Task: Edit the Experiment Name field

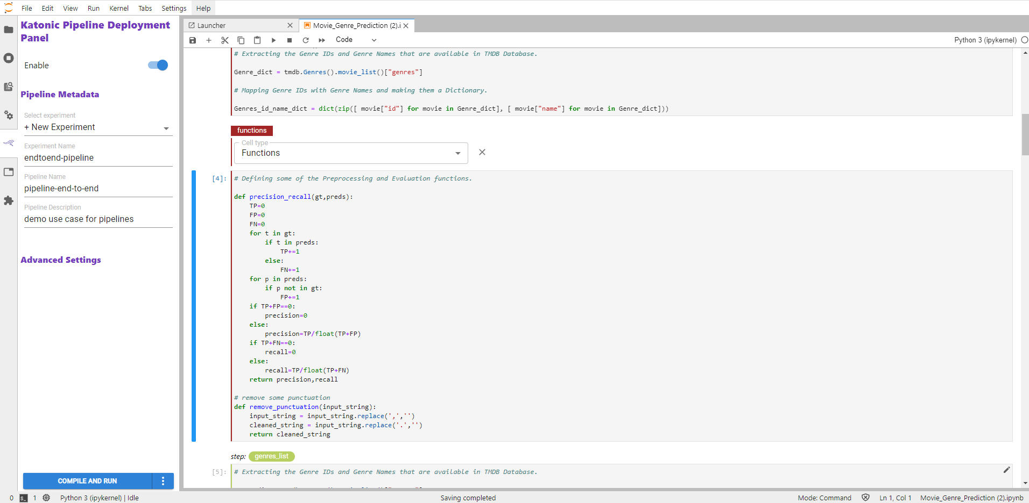Action: [98, 158]
